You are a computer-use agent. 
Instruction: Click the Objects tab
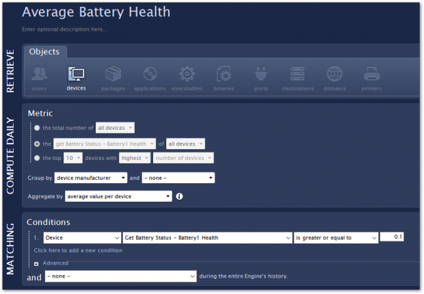coord(44,52)
